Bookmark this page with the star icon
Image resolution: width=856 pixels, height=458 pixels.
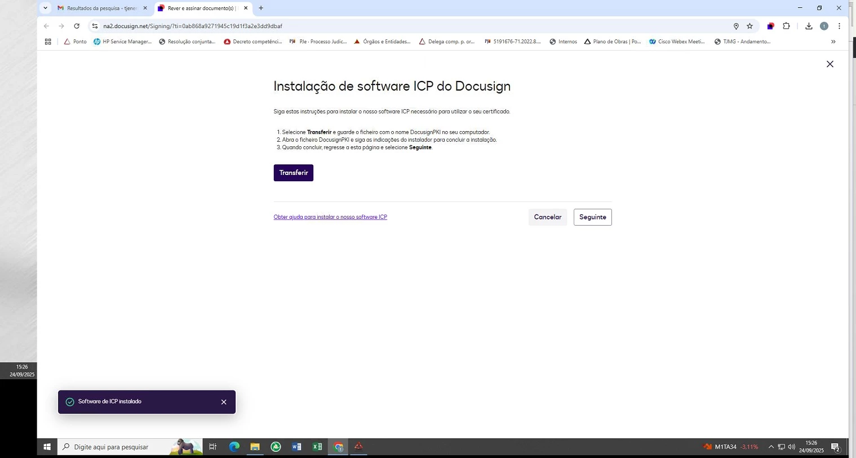click(x=749, y=26)
